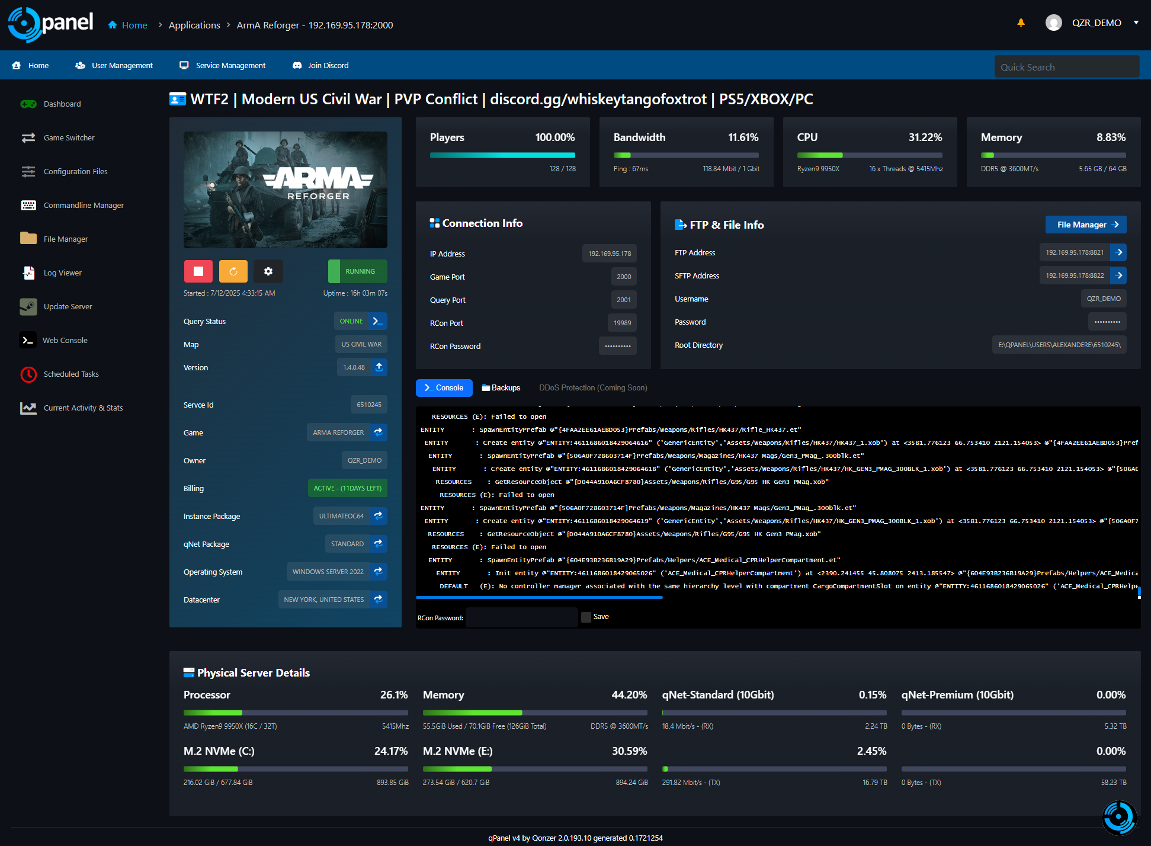Stop the server with red stop button

[x=198, y=271]
